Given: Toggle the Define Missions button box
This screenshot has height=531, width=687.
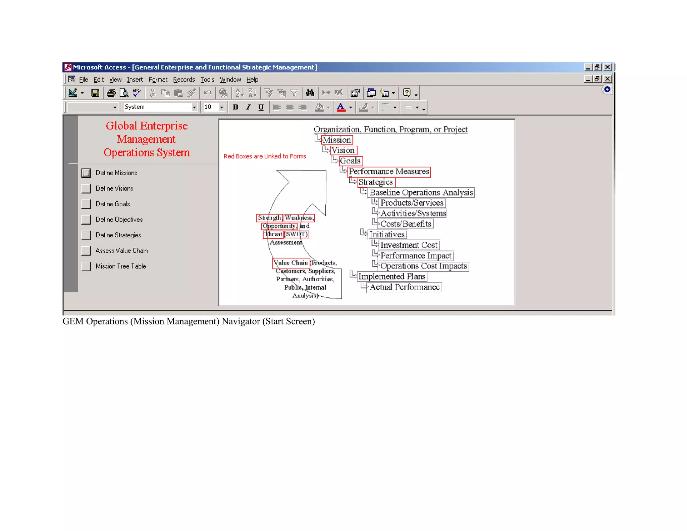Looking at the screenshot, I should click(86, 173).
